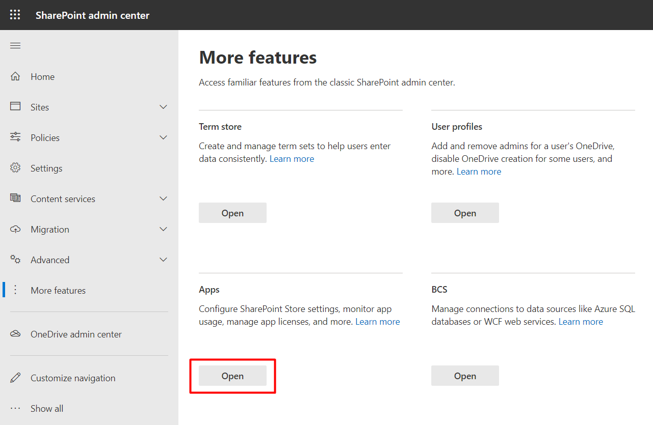Click the More features dots icon
Image resolution: width=653 pixels, height=425 pixels.
pyautogui.click(x=15, y=290)
